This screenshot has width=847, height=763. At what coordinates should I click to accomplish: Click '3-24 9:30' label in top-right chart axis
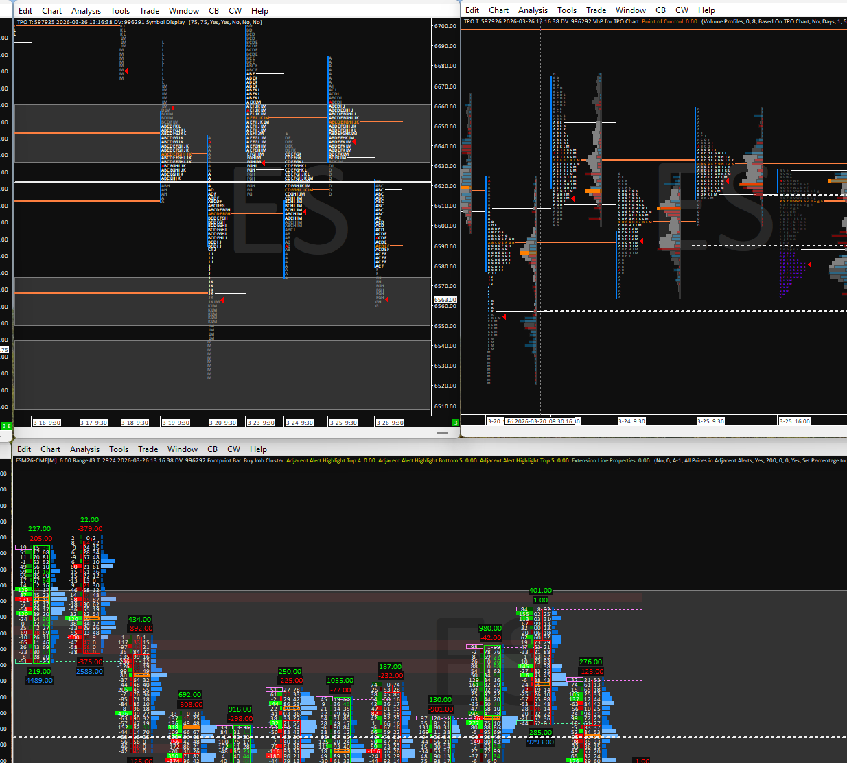click(631, 421)
